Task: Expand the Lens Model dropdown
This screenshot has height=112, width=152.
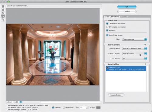Action: click(x=134, y=59)
